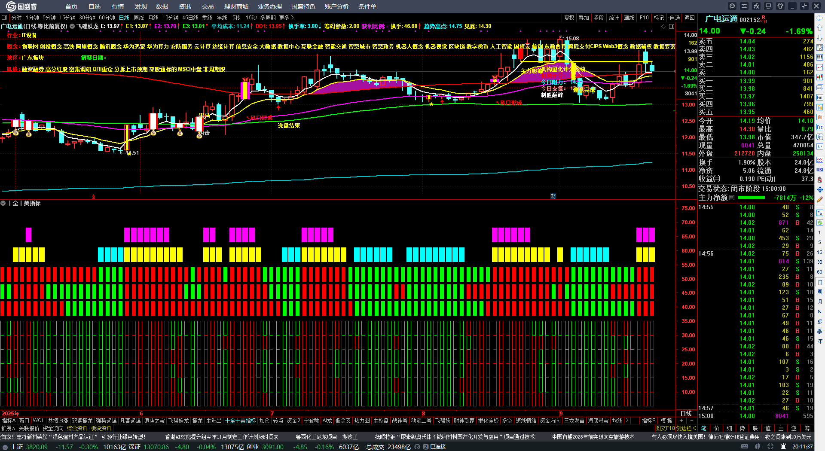
Task: Click the plus zoom-in button near 模板
Action: pyautogui.click(x=681, y=421)
